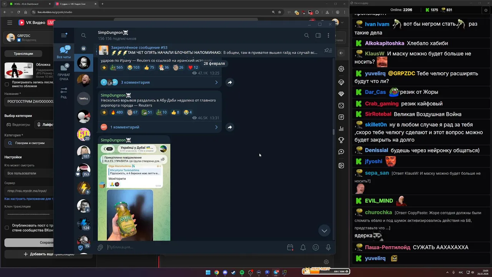Open bar chart icon in Kick sidebar
This screenshot has width=492, height=277.
click(341, 129)
